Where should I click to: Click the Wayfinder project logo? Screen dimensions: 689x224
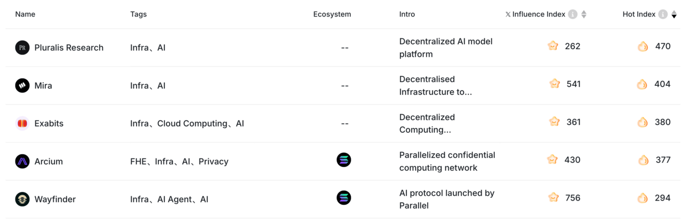(22, 199)
